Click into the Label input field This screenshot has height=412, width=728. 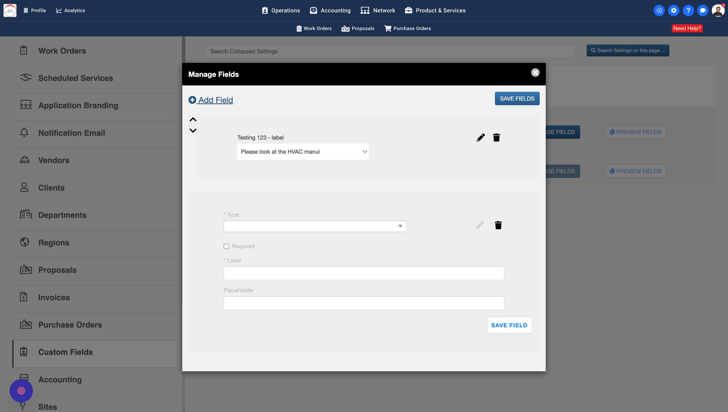[x=363, y=273]
